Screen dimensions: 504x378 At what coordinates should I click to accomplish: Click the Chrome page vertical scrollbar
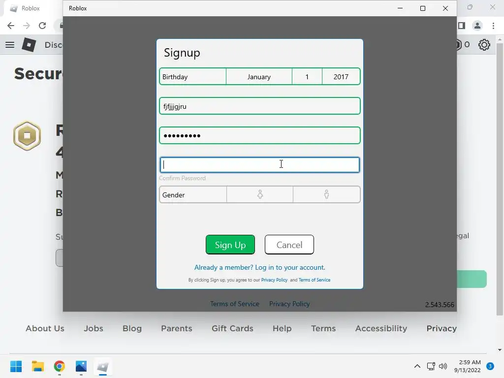coord(500,179)
